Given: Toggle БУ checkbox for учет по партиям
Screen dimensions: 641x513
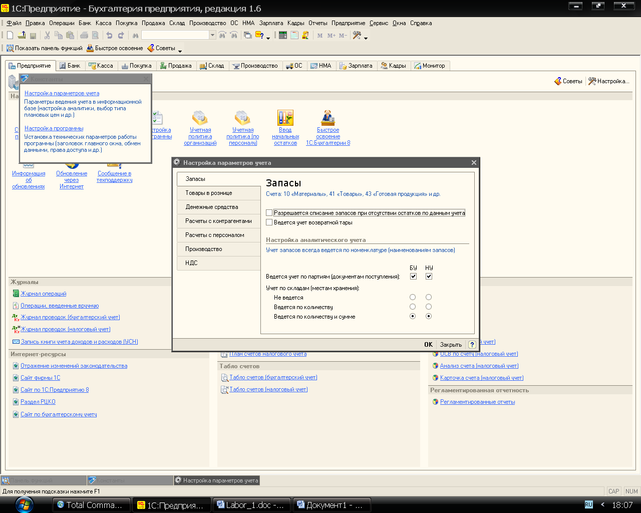Looking at the screenshot, I should [413, 277].
